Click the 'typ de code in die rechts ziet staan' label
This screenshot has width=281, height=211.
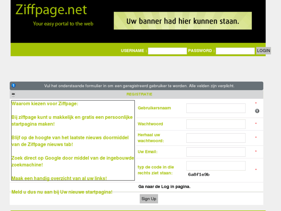point(156,170)
